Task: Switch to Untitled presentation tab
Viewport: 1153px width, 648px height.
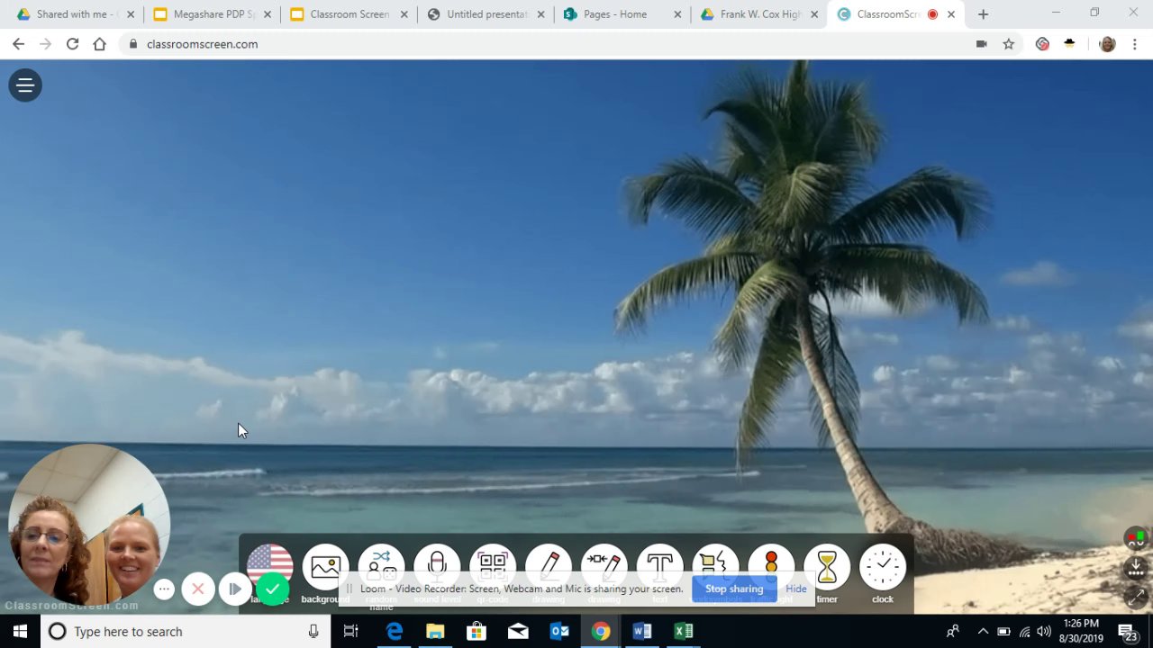Action: click(x=486, y=14)
